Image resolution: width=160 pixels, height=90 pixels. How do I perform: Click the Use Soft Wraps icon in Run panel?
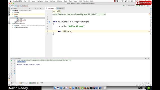[x=14, y=66]
